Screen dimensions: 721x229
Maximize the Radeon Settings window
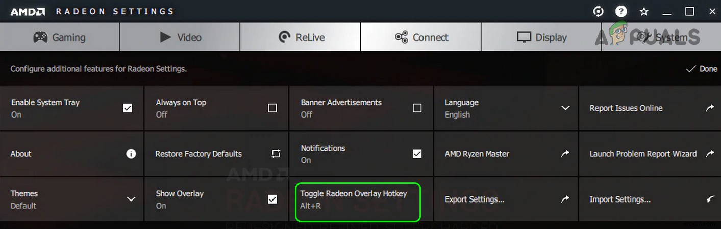point(689,11)
